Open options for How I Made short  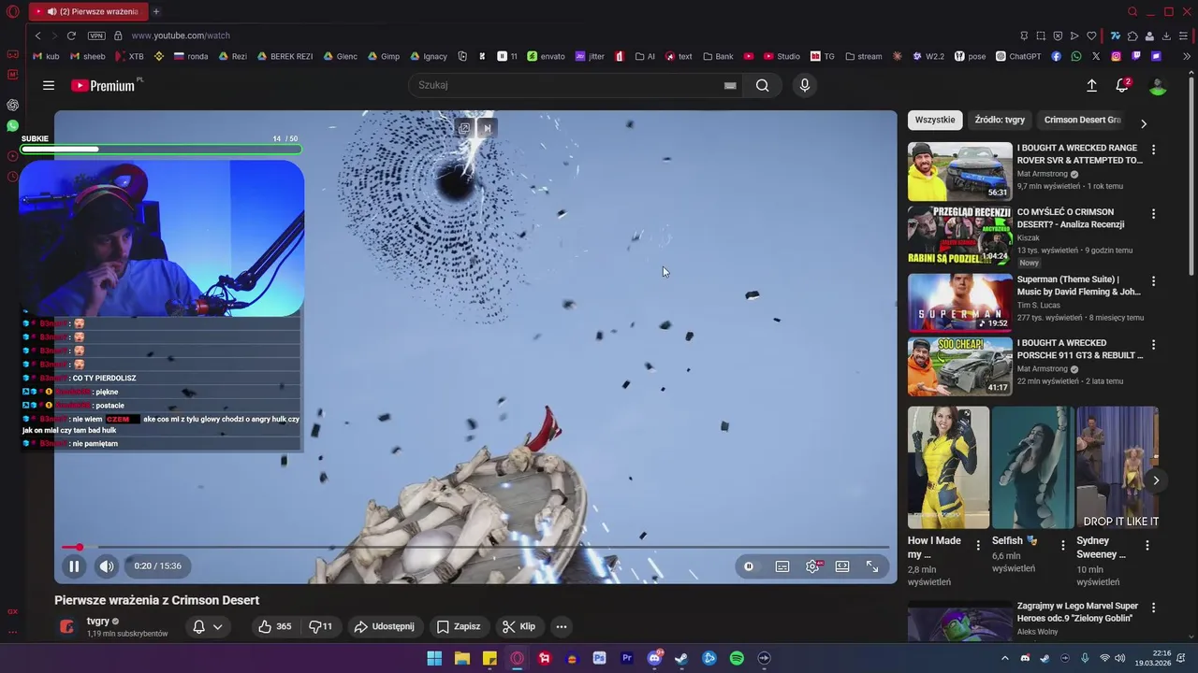point(979,545)
